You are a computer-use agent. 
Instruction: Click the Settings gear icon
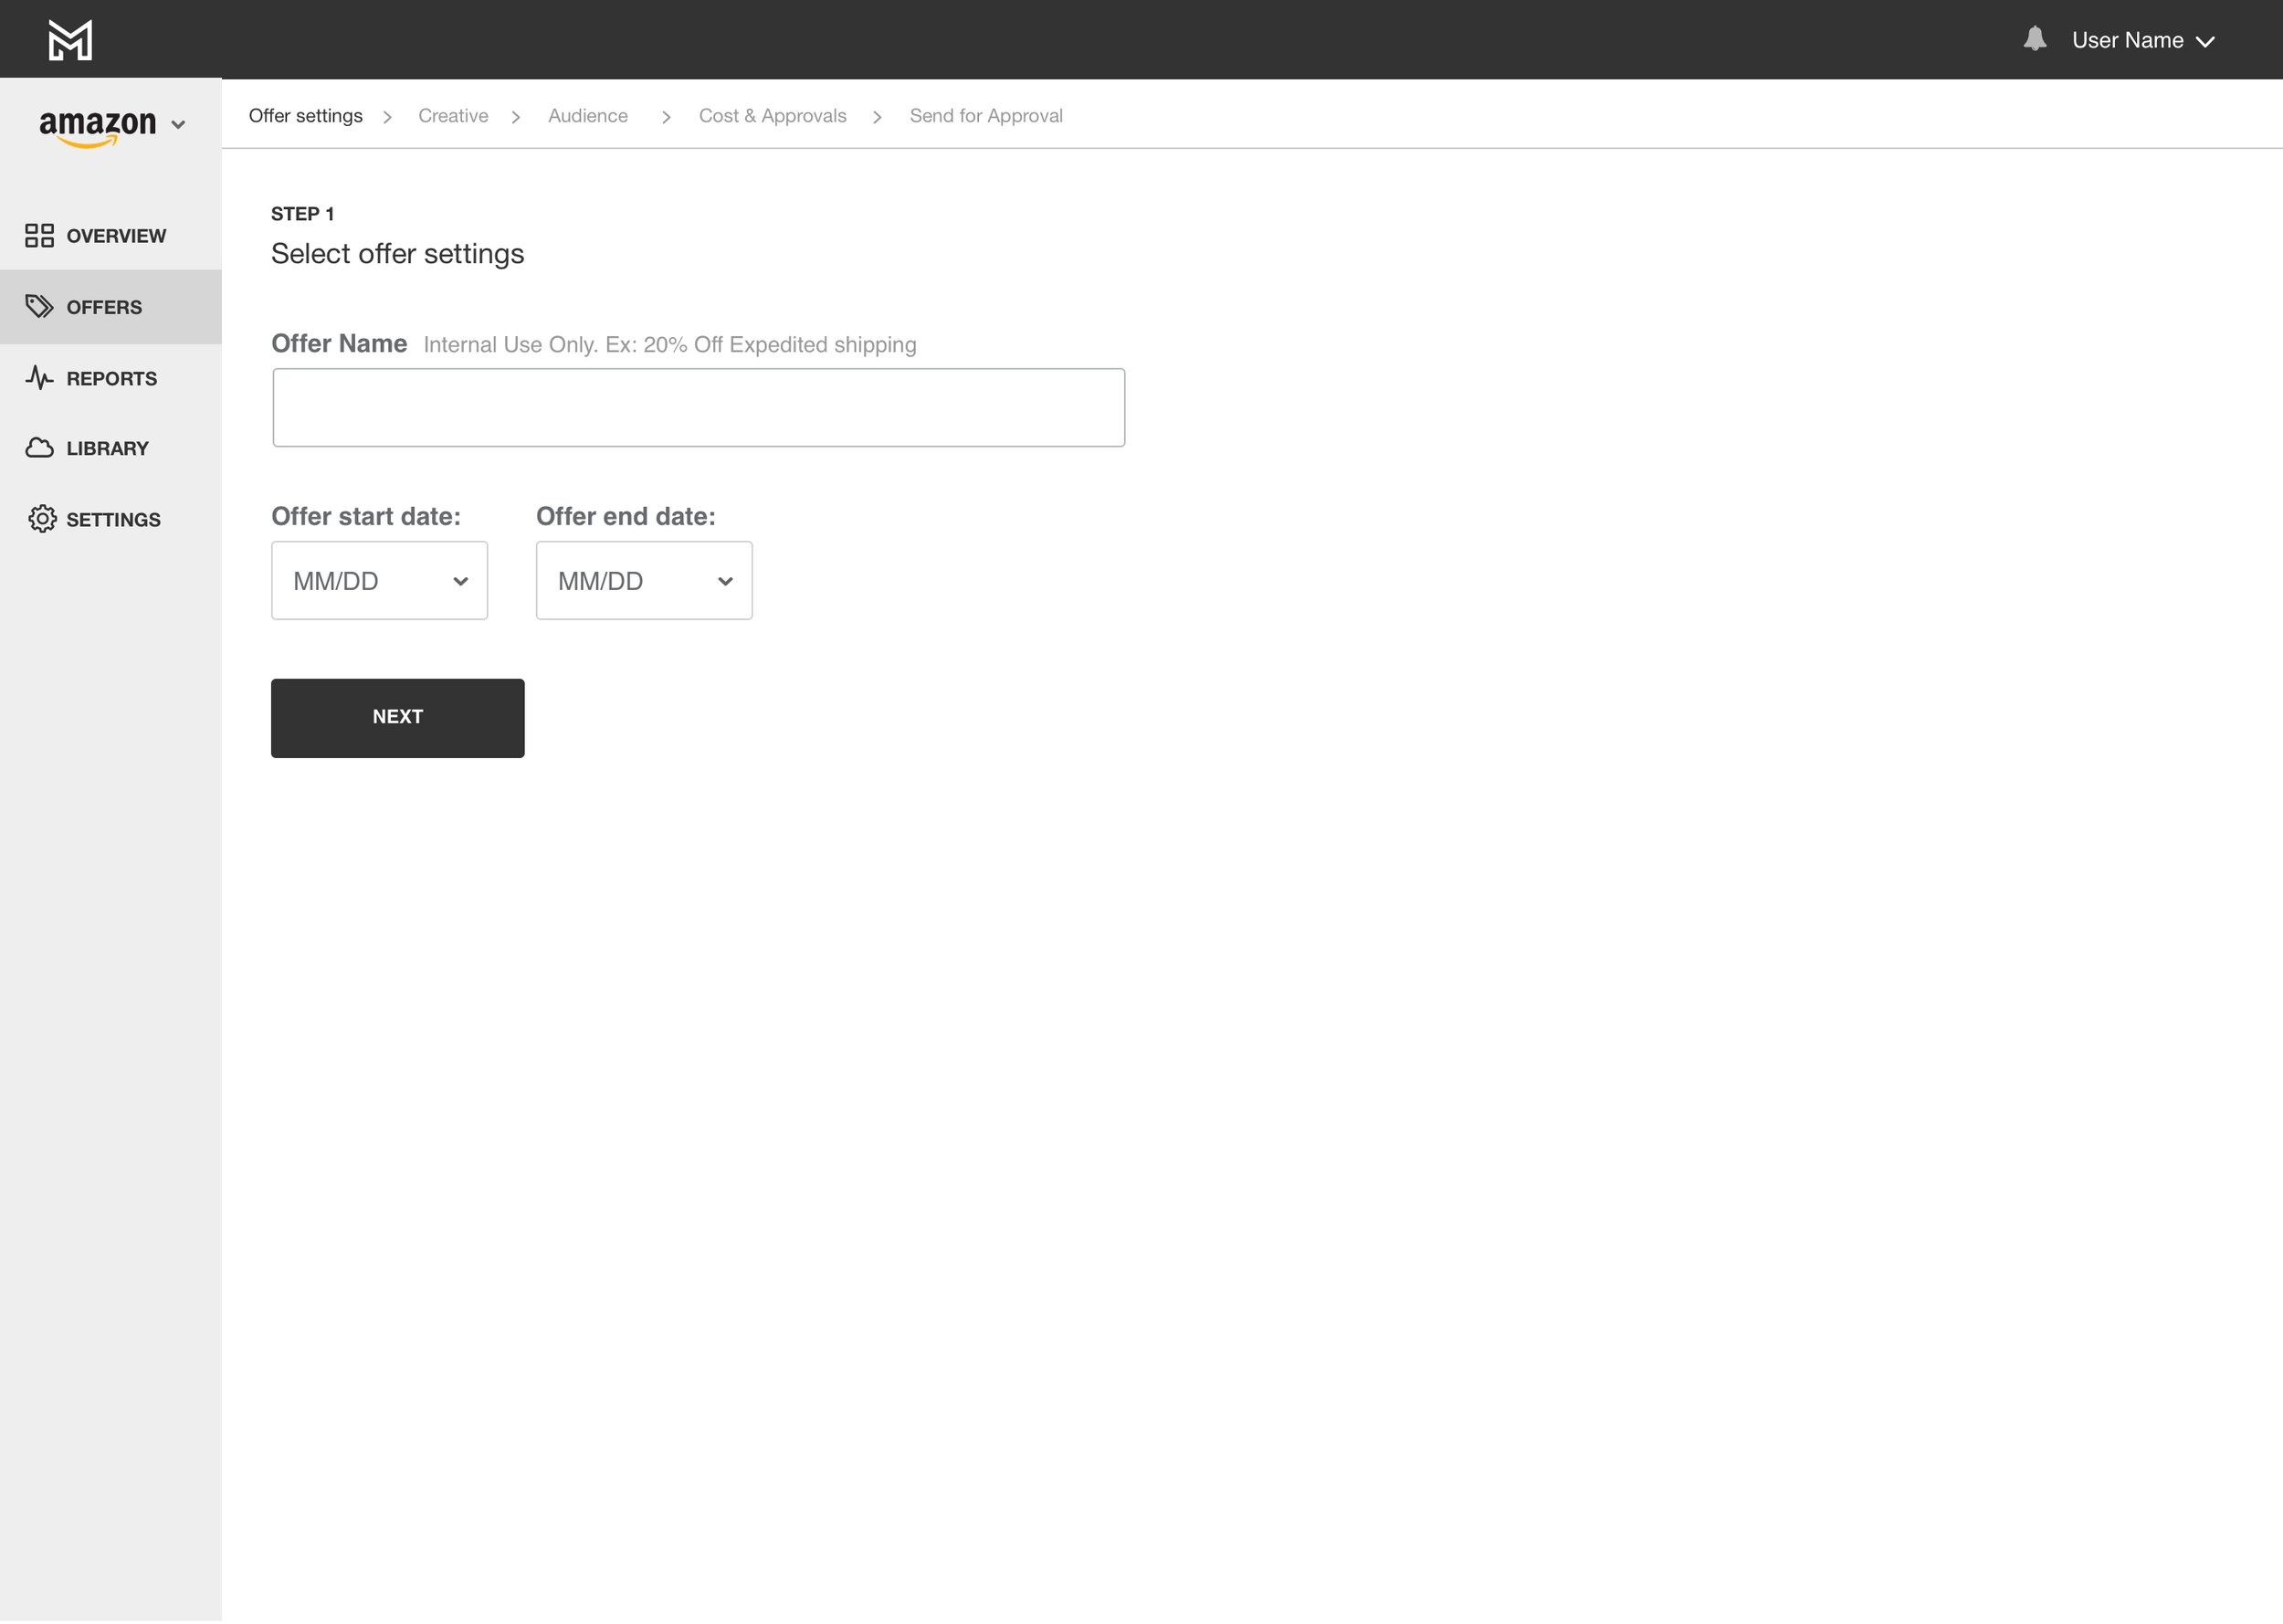point(42,518)
